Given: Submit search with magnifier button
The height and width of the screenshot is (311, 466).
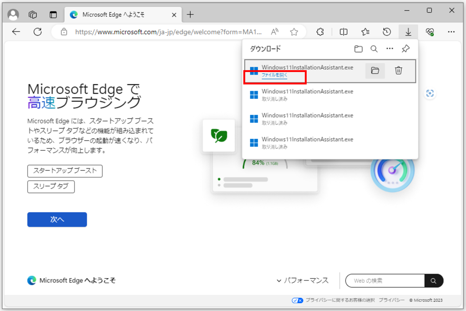Looking at the screenshot, I should 434,280.
